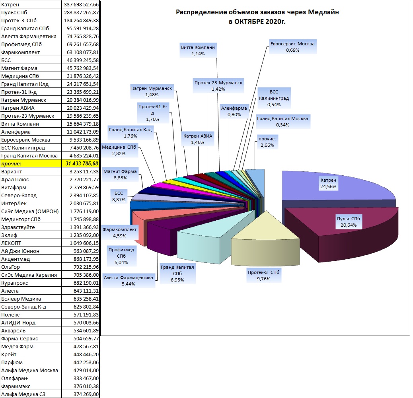Select the БСС 3,37% chart label
Screen dimensions: 413x398
pyautogui.click(x=119, y=196)
